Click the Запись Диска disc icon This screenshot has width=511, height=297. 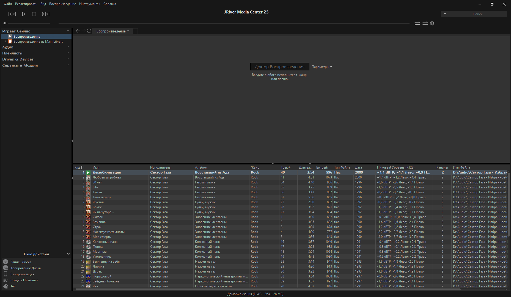pos(6,262)
